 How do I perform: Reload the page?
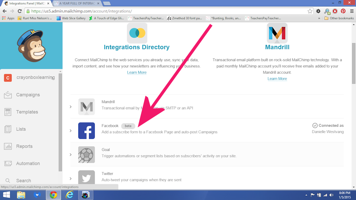click(20, 11)
